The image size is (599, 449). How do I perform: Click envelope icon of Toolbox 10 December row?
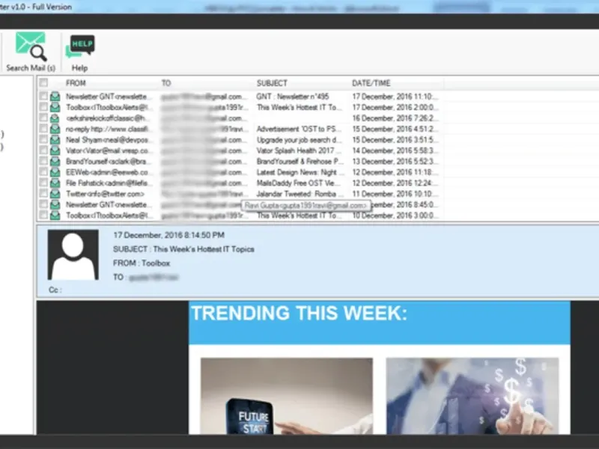coord(55,216)
